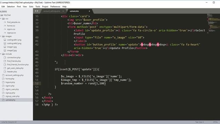This screenshot has width=220, height=124.
Task: Open the View menu
Action: click(25, 7)
